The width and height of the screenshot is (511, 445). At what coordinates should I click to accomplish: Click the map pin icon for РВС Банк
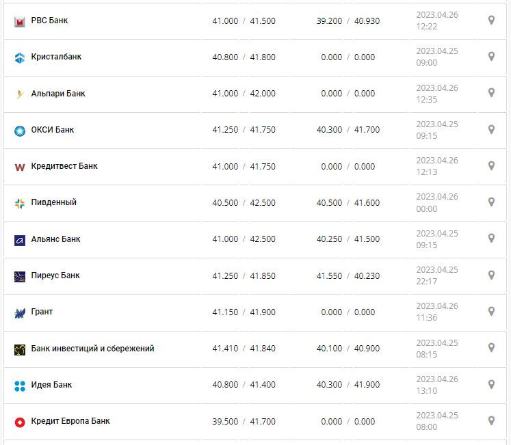tap(491, 21)
